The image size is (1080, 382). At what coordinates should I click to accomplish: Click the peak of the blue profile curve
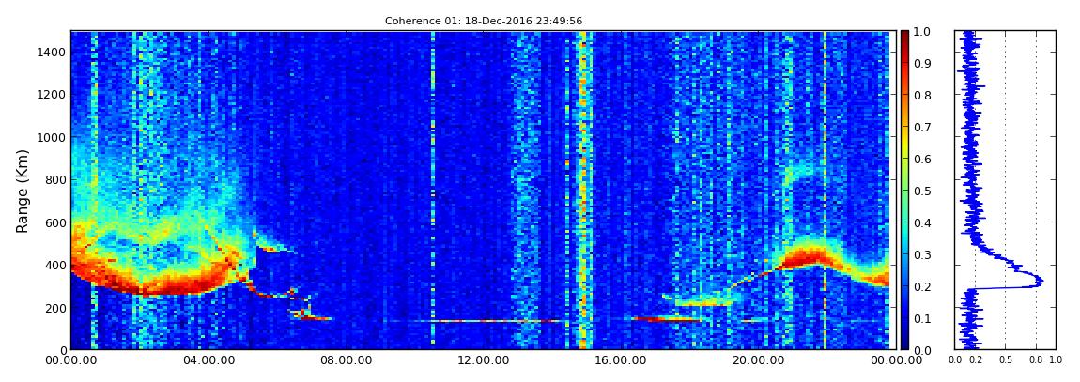pyautogui.click(x=1042, y=281)
